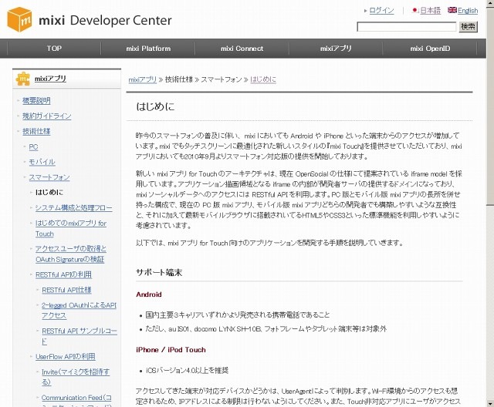The image size is (494, 407).
Task: Open the mixi Platform tab
Action: click(148, 49)
